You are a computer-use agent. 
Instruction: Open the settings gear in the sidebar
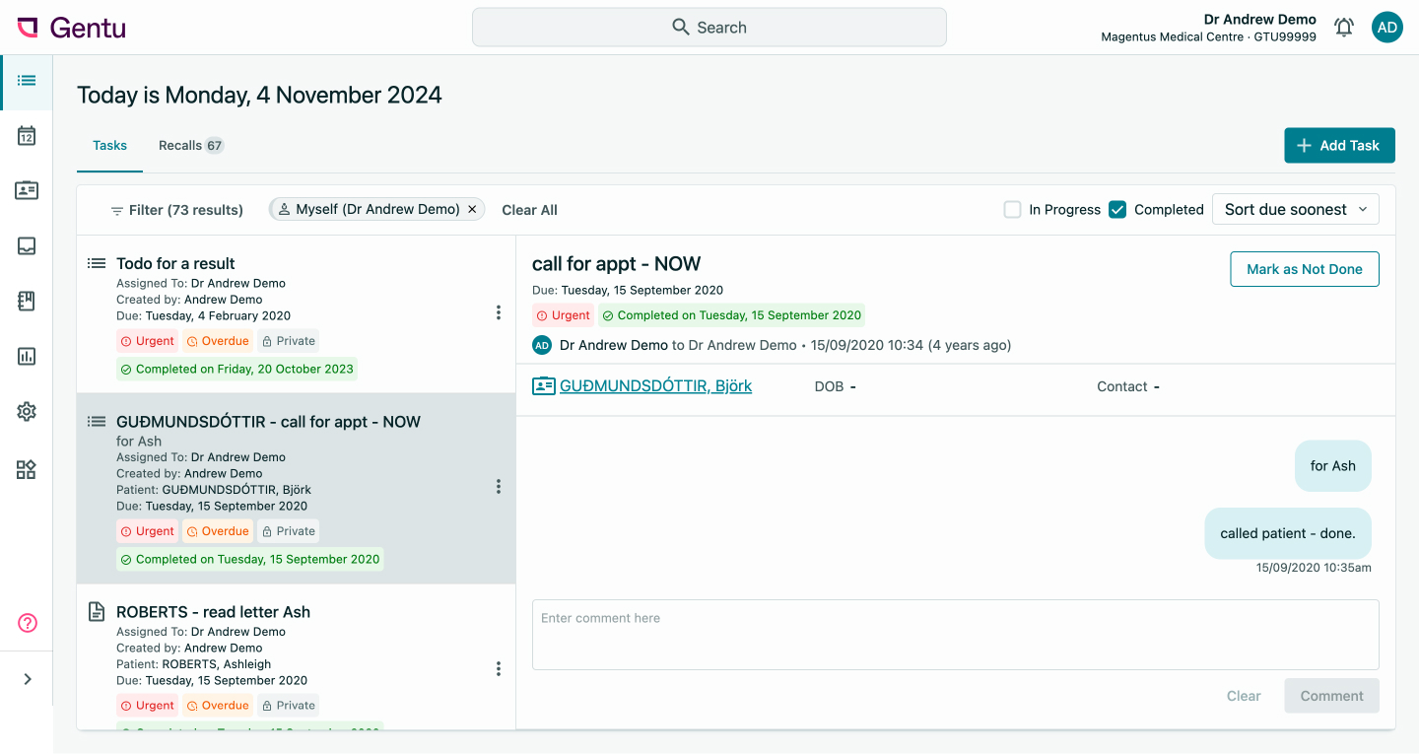(x=27, y=412)
